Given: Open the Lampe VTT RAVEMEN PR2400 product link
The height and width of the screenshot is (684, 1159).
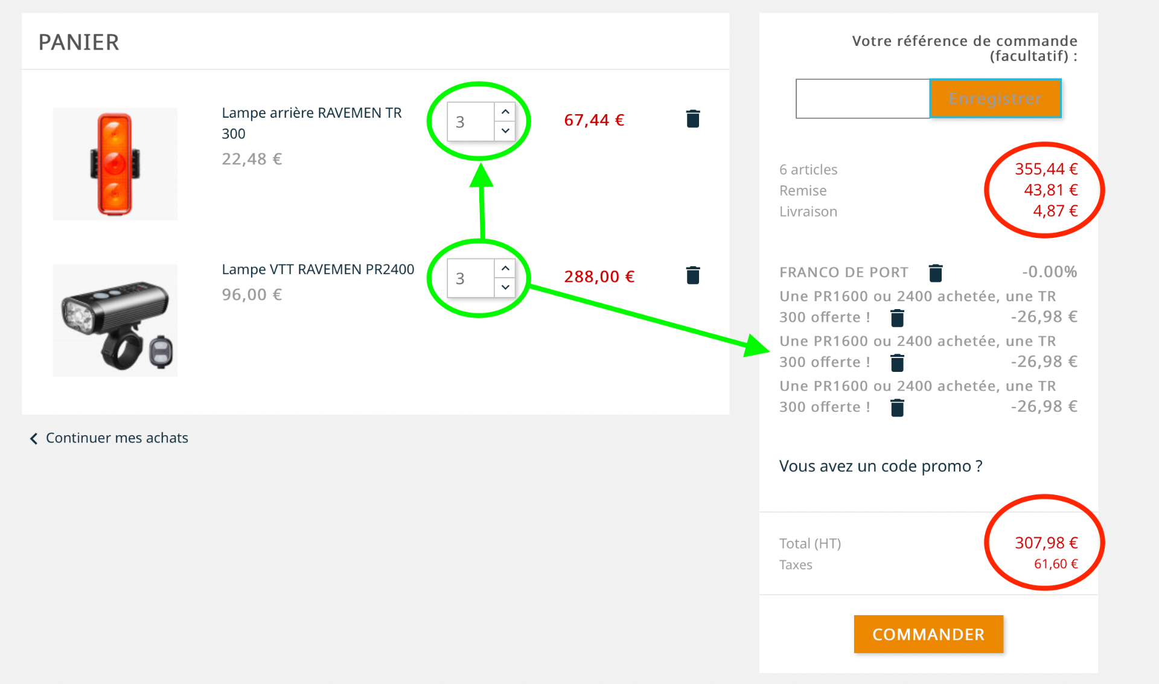Looking at the screenshot, I should tap(318, 269).
